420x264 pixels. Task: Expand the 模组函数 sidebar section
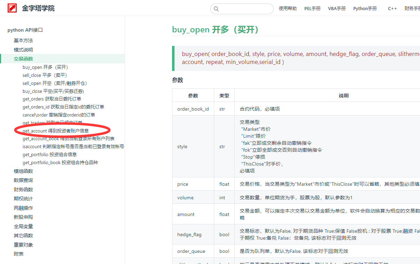coord(23,171)
